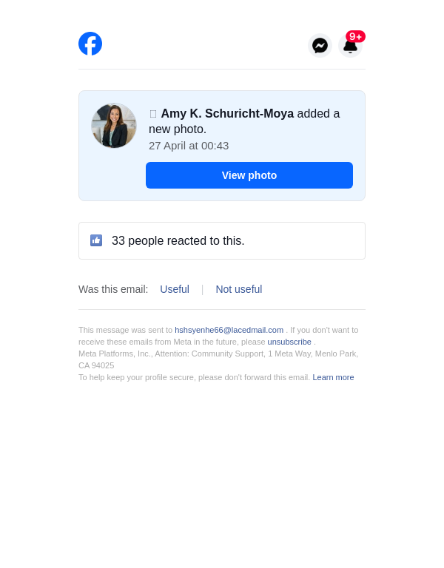Click the small square icon before Amy's name
This screenshot has width=444, height=568.
click(153, 114)
